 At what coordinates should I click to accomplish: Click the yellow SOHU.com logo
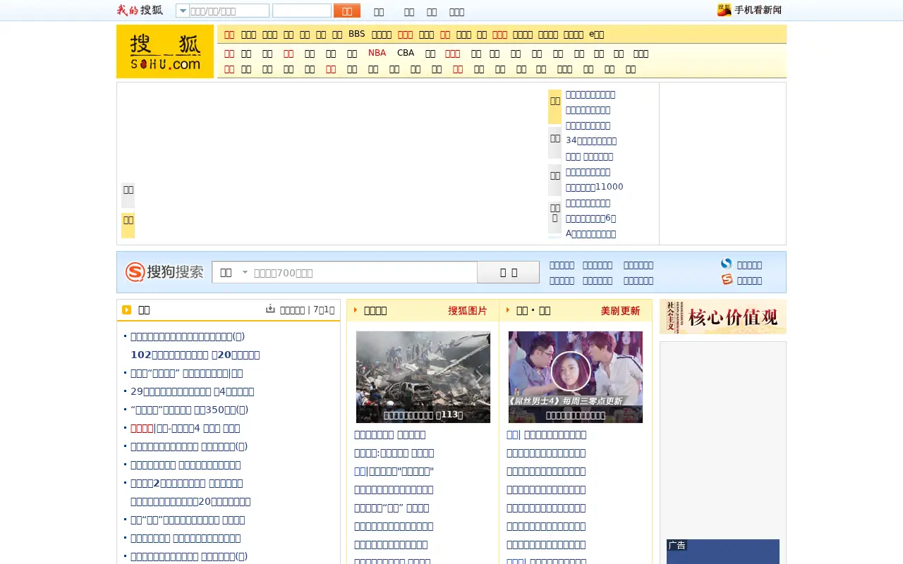165,51
